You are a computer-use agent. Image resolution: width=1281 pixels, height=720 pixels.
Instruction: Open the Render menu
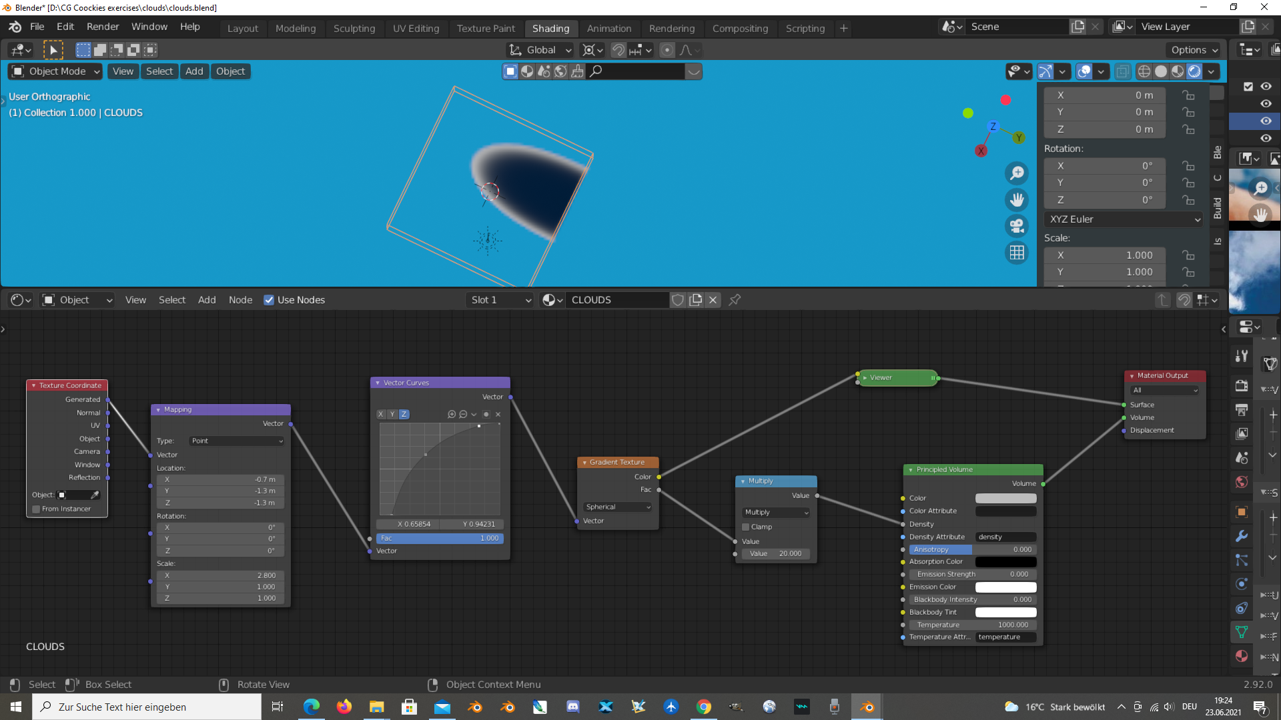(x=103, y=27)
